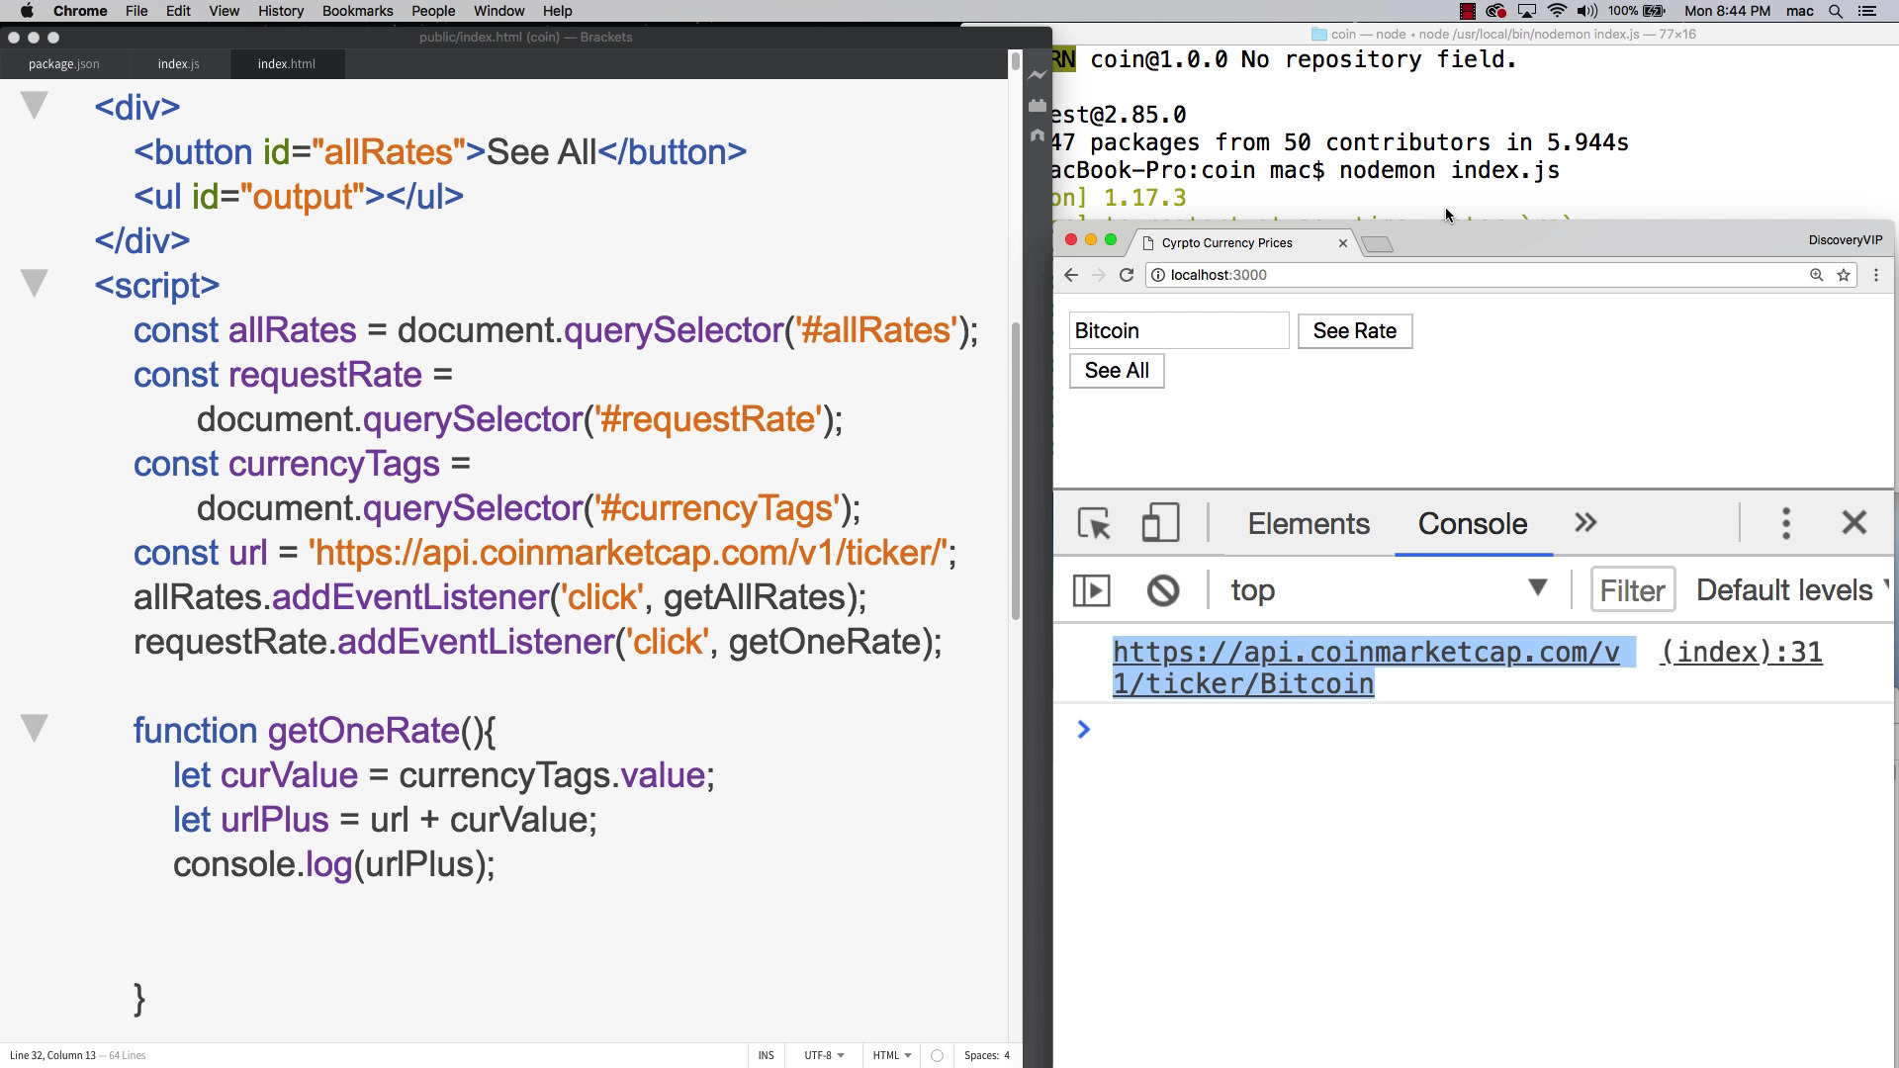Image resolution: width=1899 pixels, height=1068 pixels.
Task: Switch to index.js tab in Brackets
Action: (x=178, y=63)
